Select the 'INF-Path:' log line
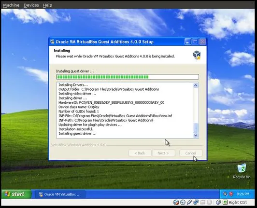257x208 pixels. [x=106, y=120]
